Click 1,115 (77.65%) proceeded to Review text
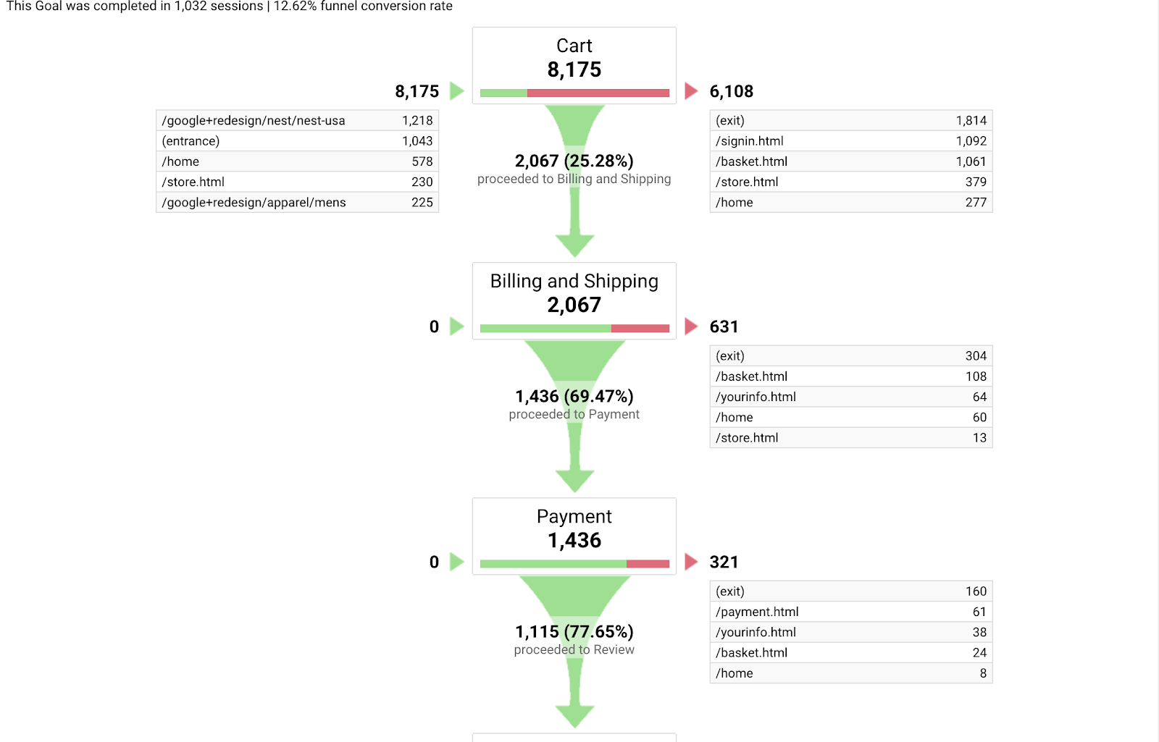The width and height of the screenshot is (1159, 742). pyautogui.click(x=574, y=640)
